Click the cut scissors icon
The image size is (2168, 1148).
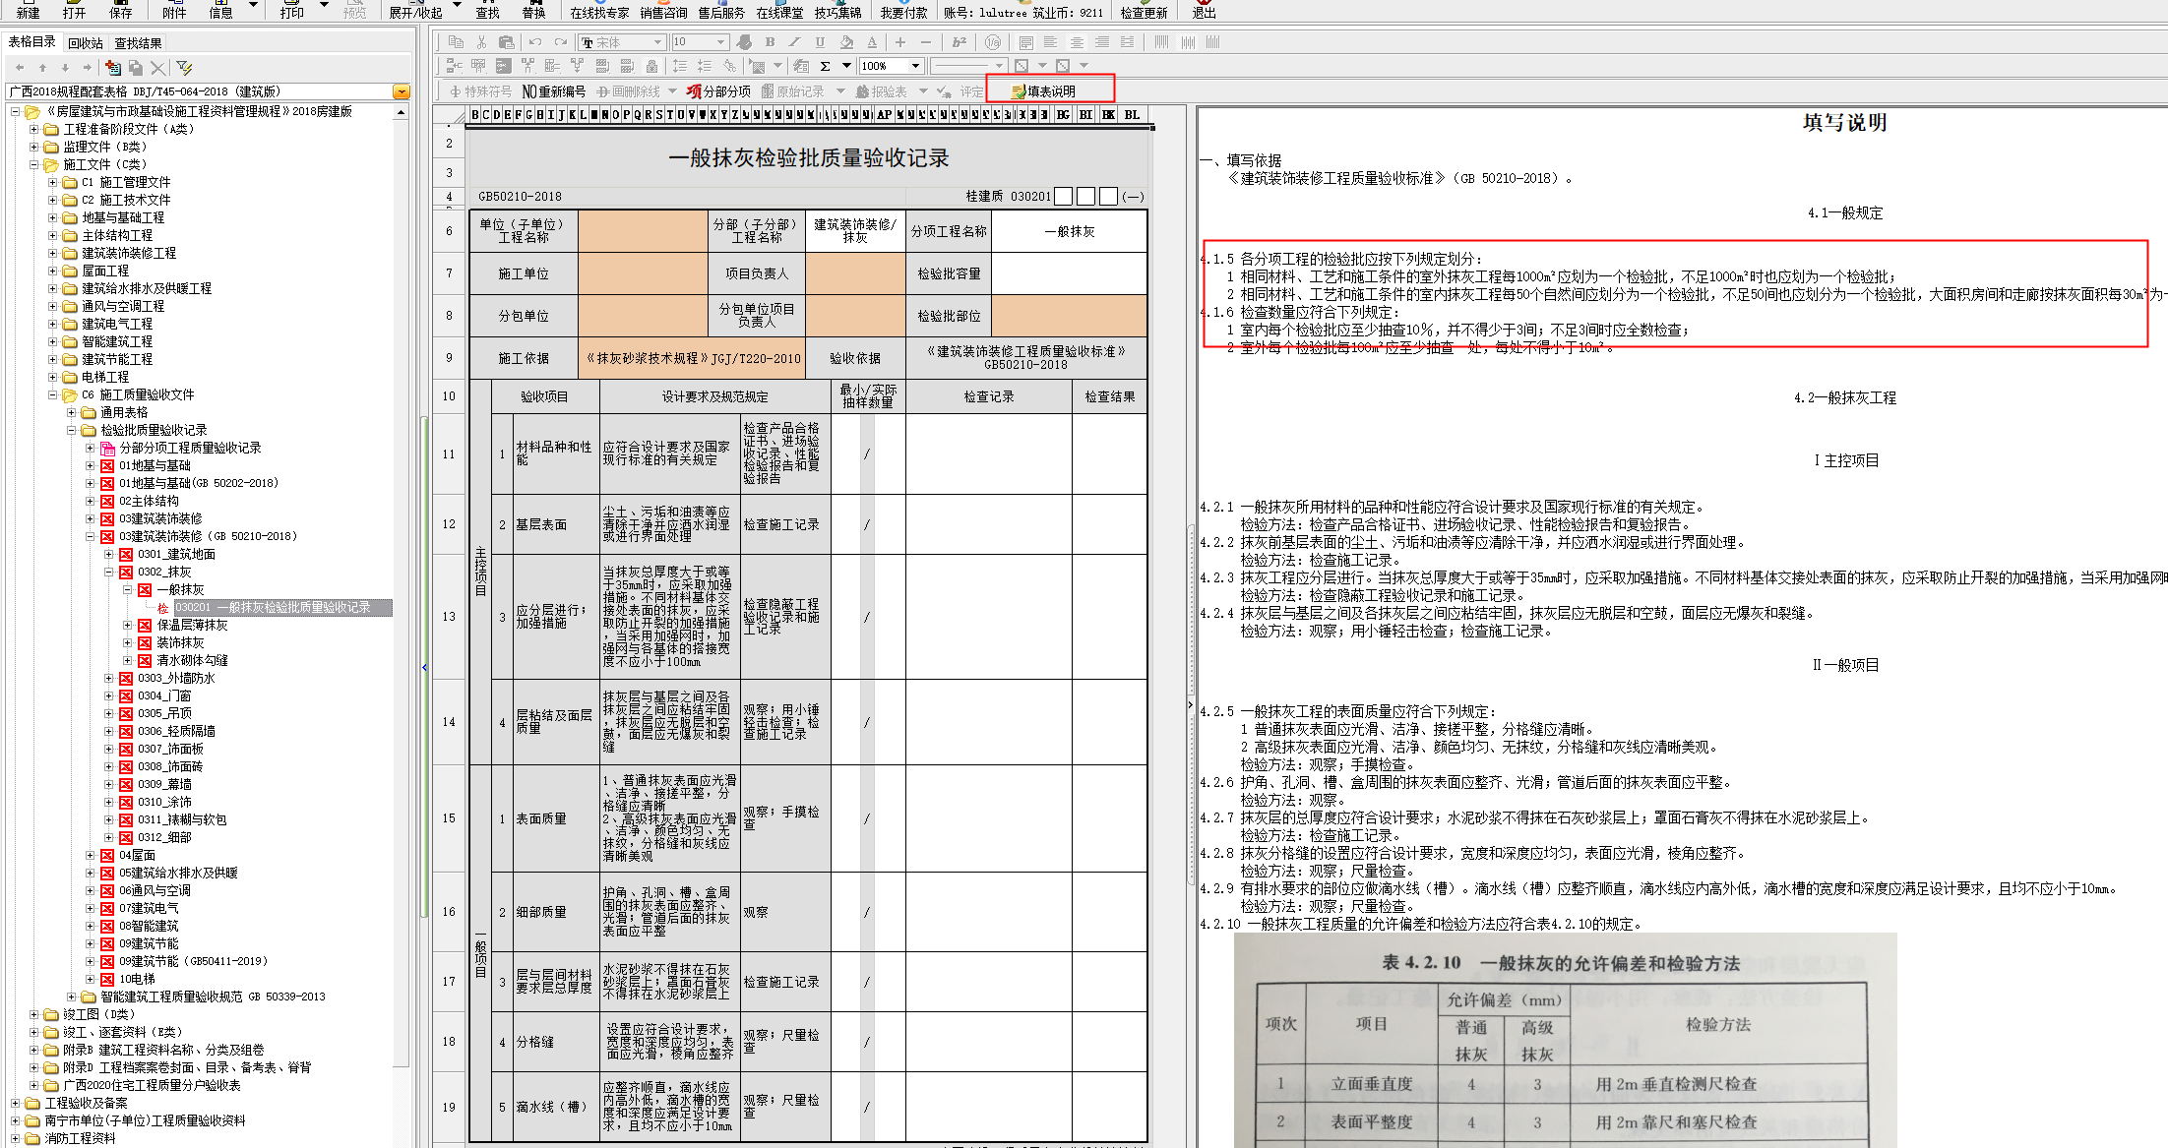pyautogui.click(x=481, y=42)
